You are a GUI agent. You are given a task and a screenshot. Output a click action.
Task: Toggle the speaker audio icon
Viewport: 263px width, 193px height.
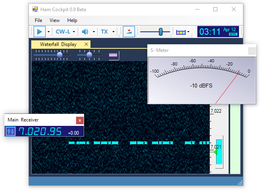tap(85, 32)
